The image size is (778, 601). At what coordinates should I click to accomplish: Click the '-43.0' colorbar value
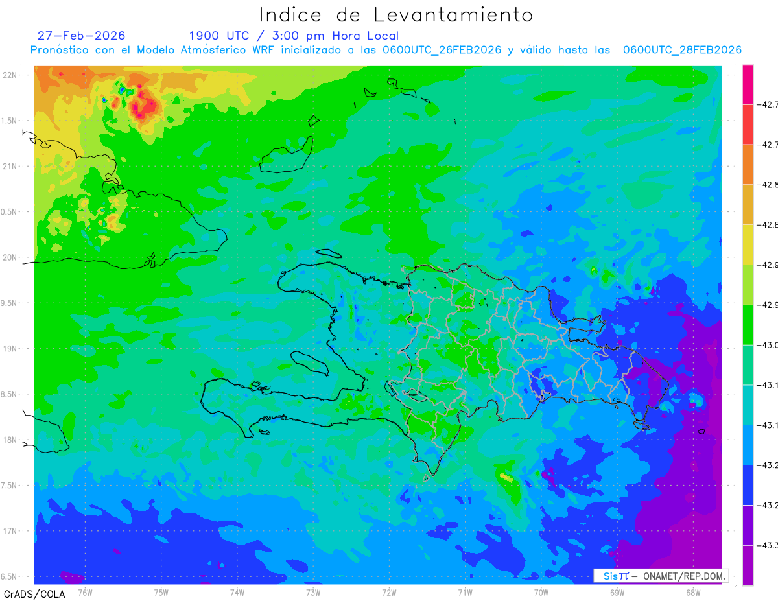click(x=768, y=345)
